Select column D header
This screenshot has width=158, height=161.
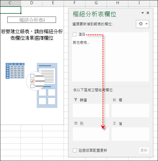tap(32, 3)
